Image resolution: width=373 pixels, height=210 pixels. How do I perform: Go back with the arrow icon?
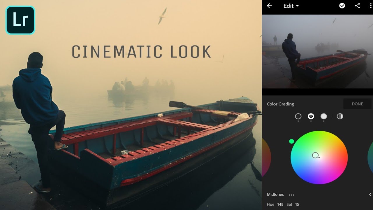(269, 6)
